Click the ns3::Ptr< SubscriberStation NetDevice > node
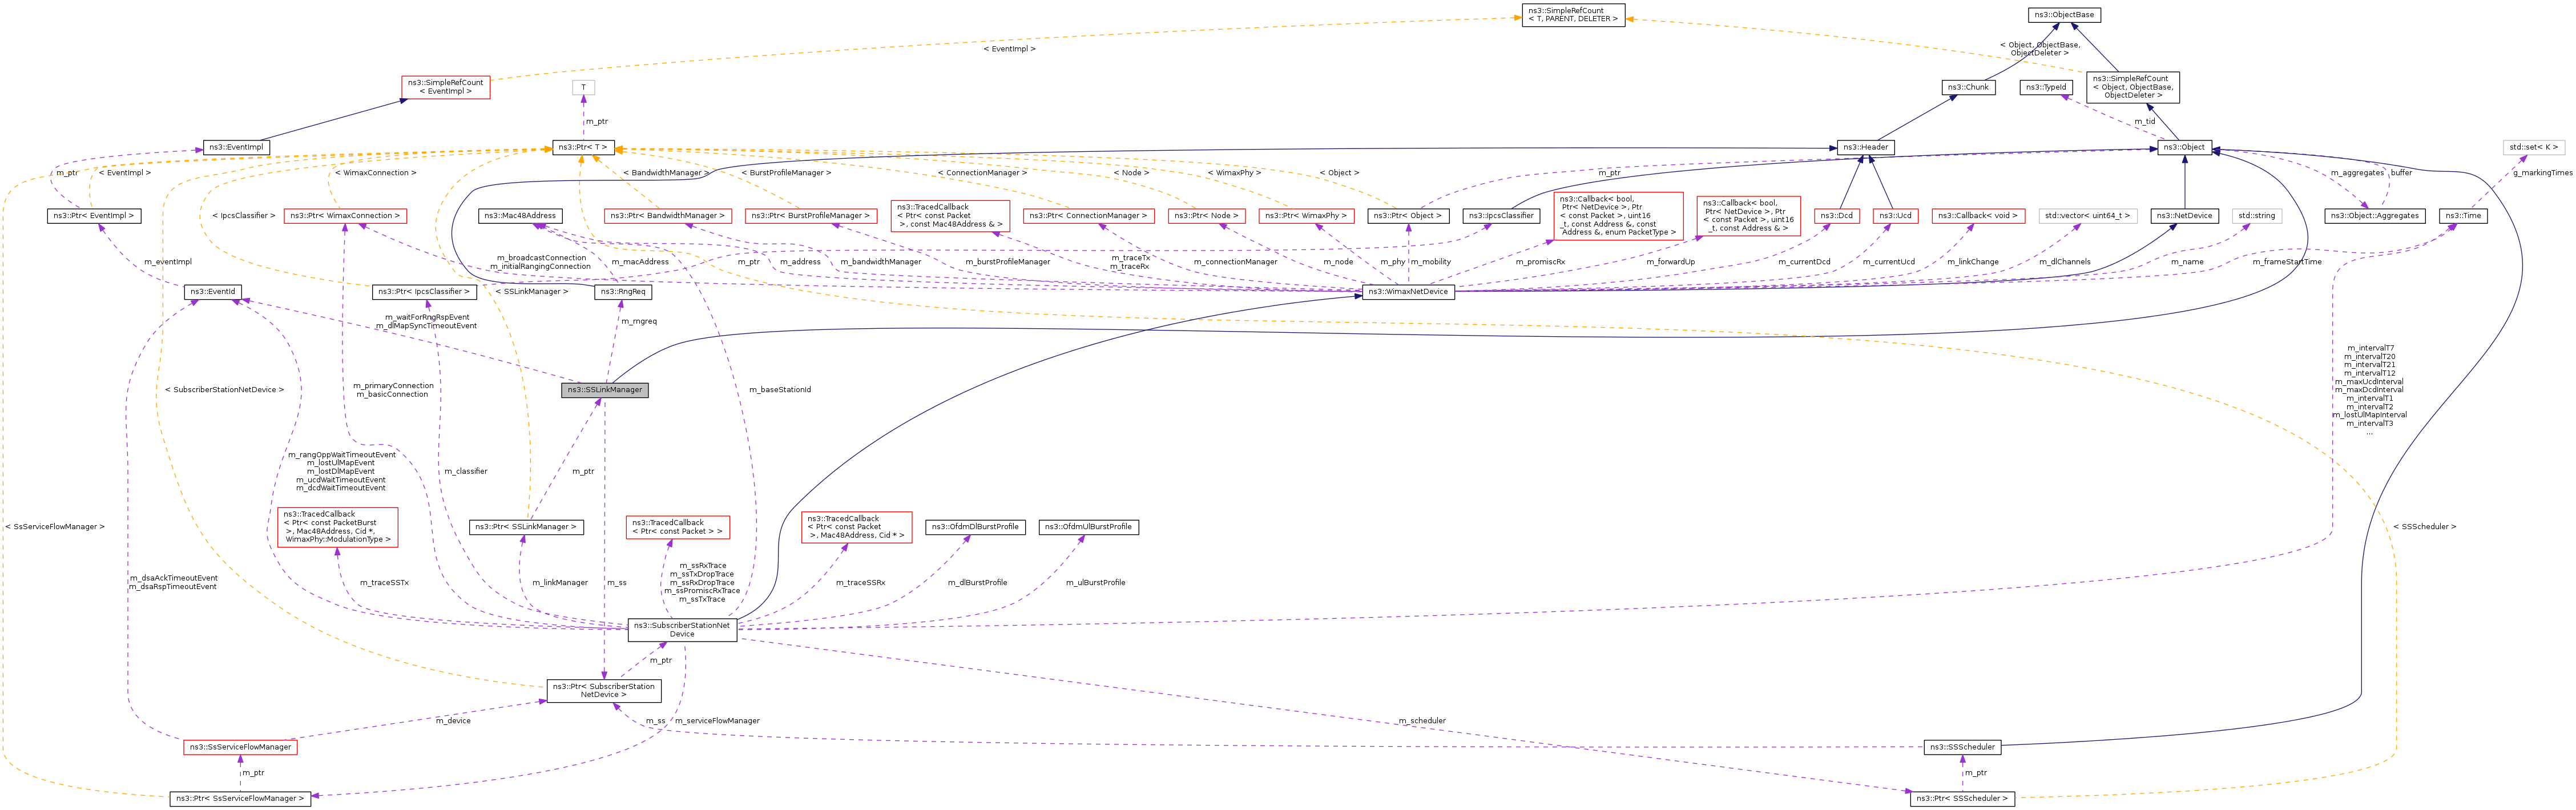The width and height of the screenshot is (2576, 810). pyautogui.click(x=604, y=691)
